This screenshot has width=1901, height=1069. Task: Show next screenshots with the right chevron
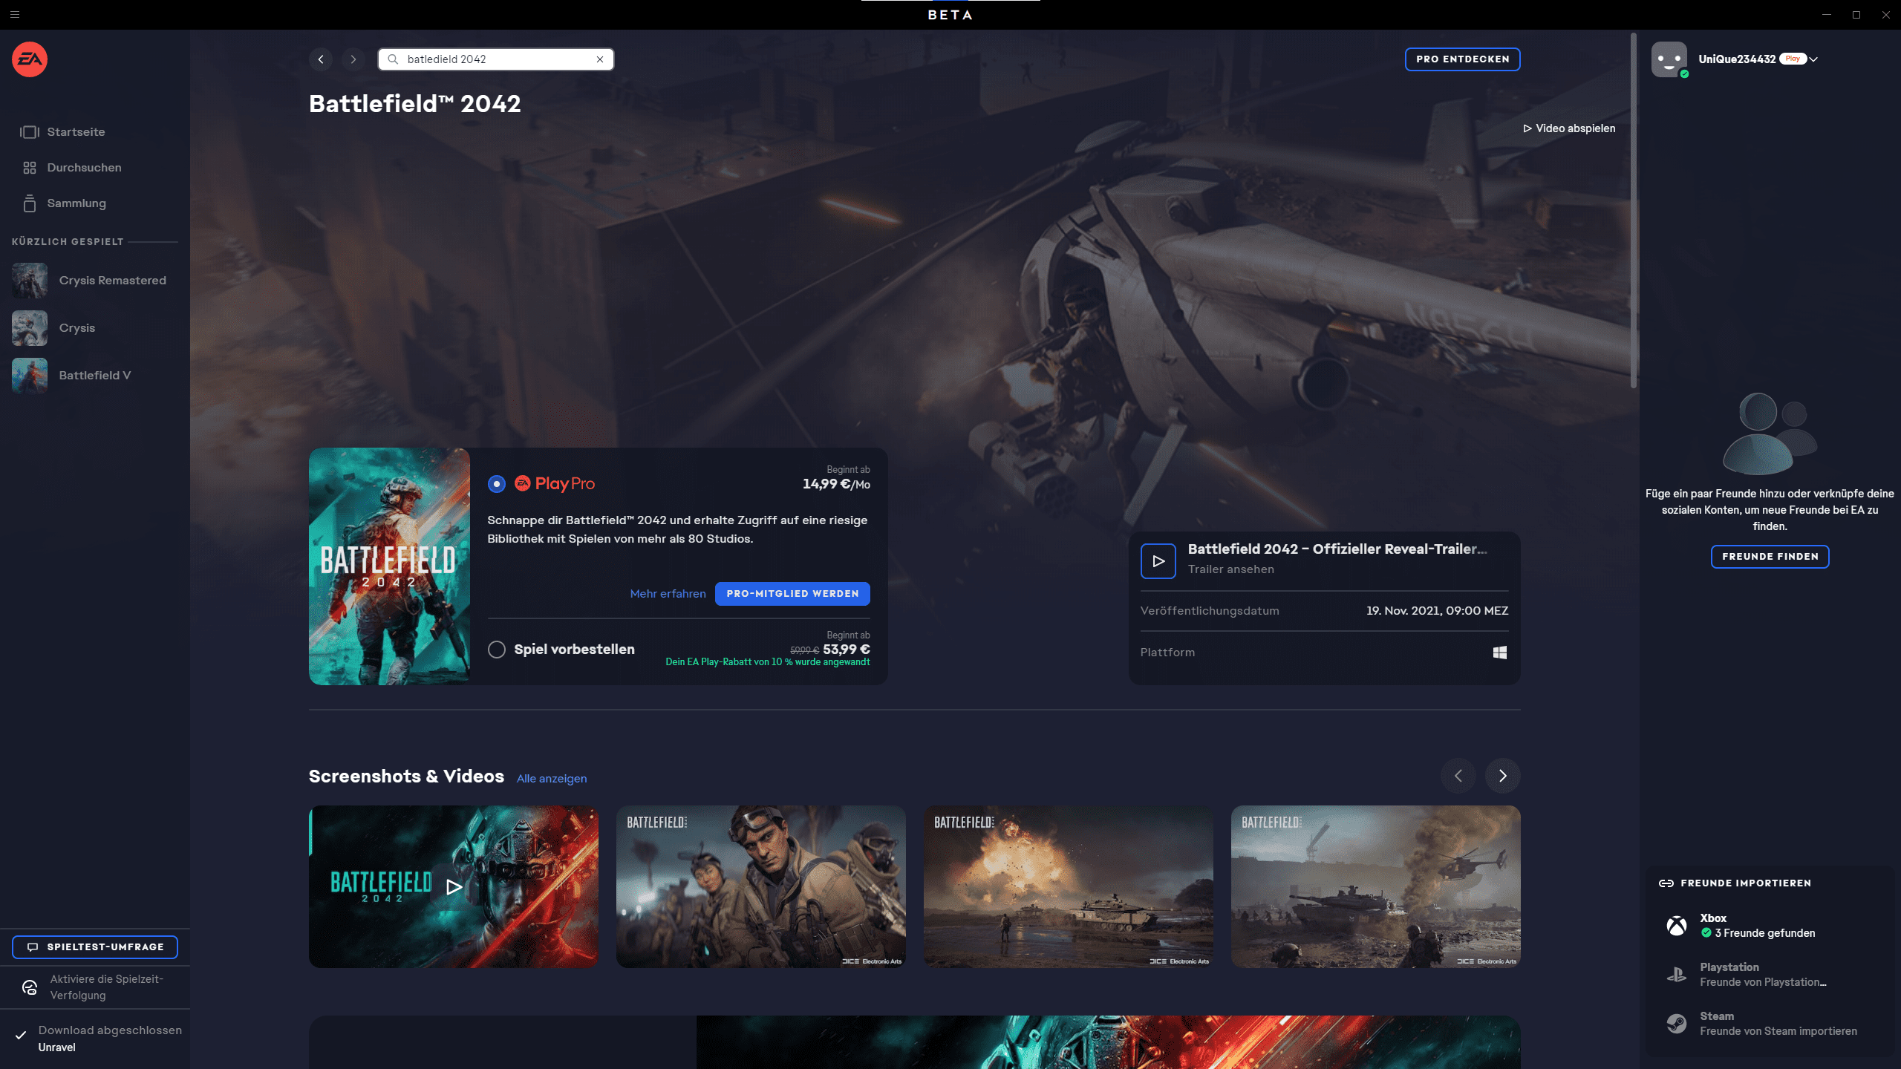pos(1502,776)
